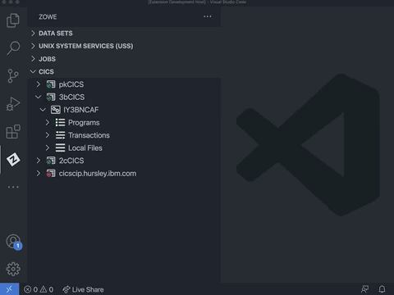Expand the cicscip.hursley.ibm.com chevron
This screenshot has height=295, width=394.
(39, 174)
